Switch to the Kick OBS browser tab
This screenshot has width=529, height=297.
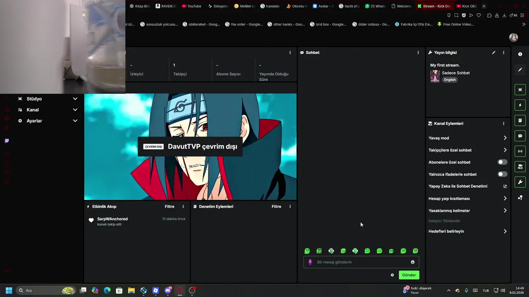click(x=466, y=6)
